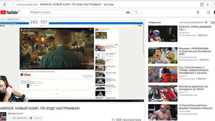
Task: Click the 11 568 просмотров view count
Action: click(x=126, y=120)
